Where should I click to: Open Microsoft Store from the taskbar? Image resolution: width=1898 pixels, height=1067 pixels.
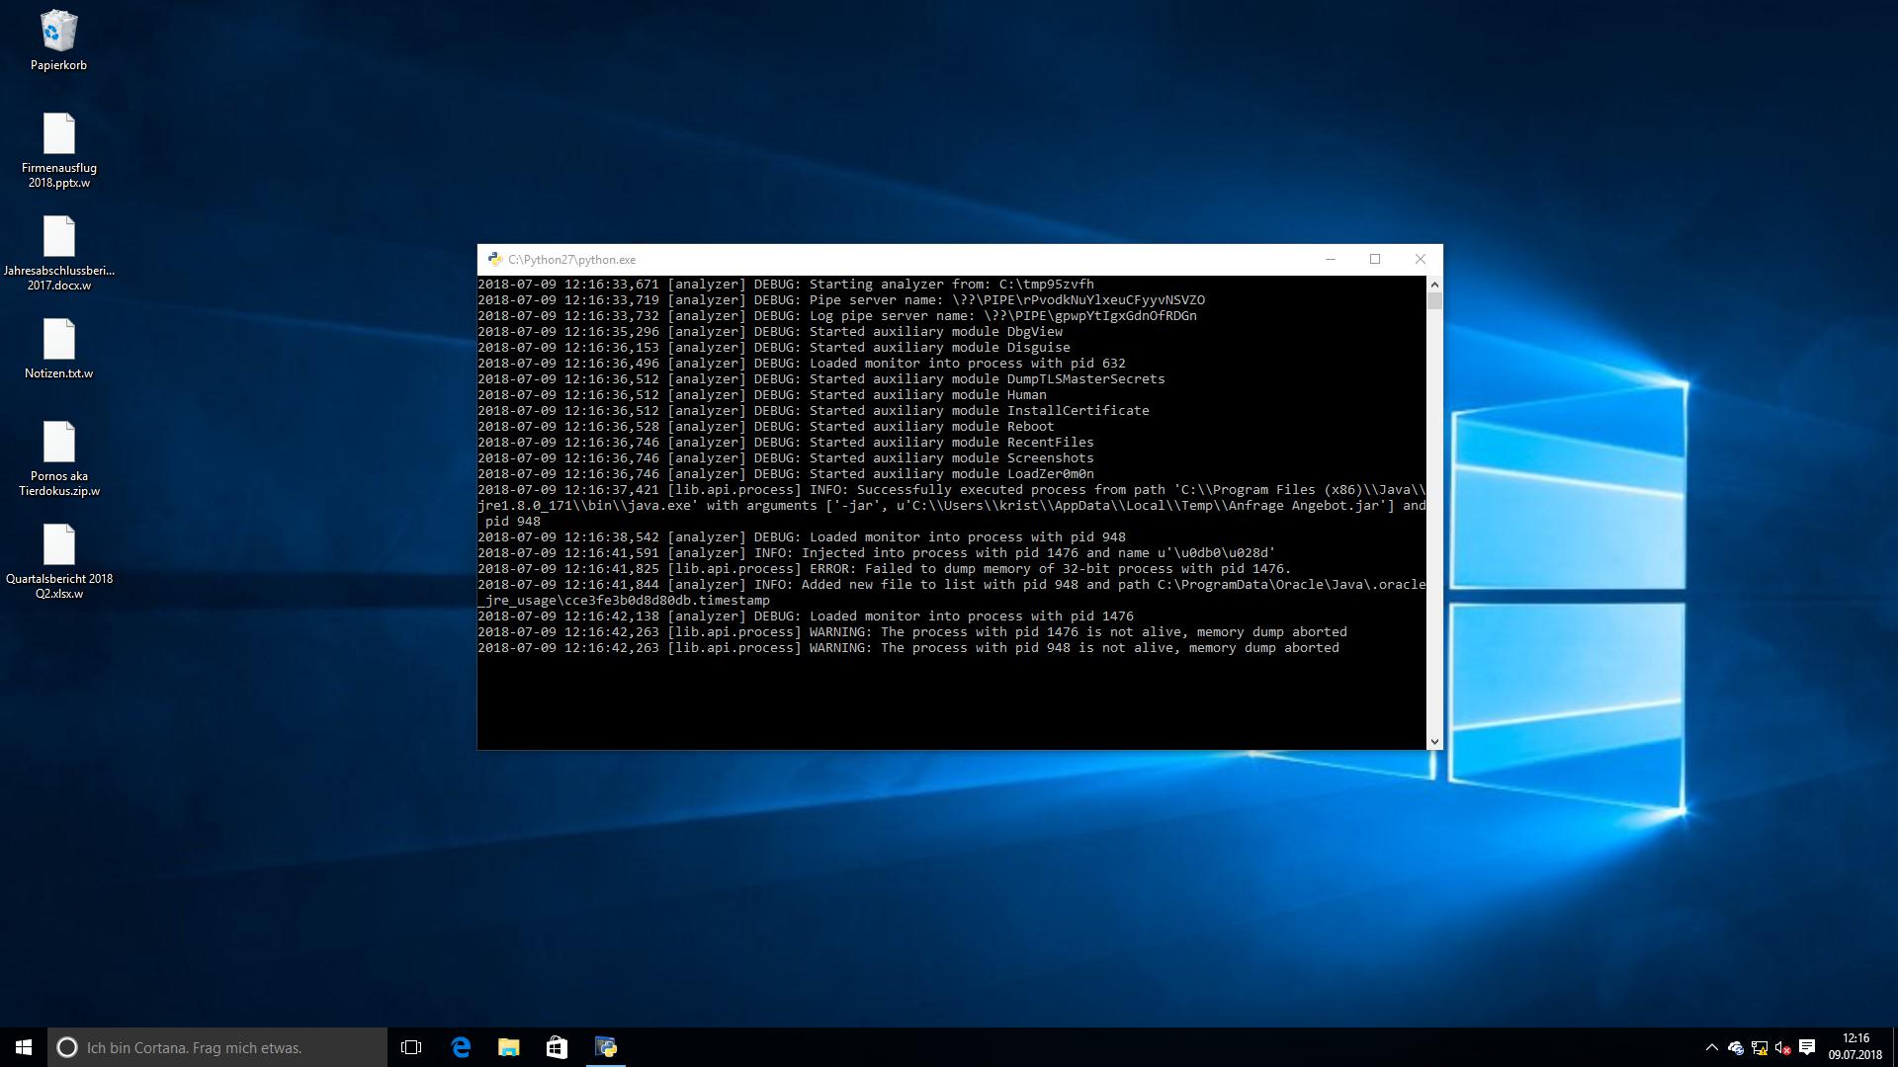tap(557, 1047)
